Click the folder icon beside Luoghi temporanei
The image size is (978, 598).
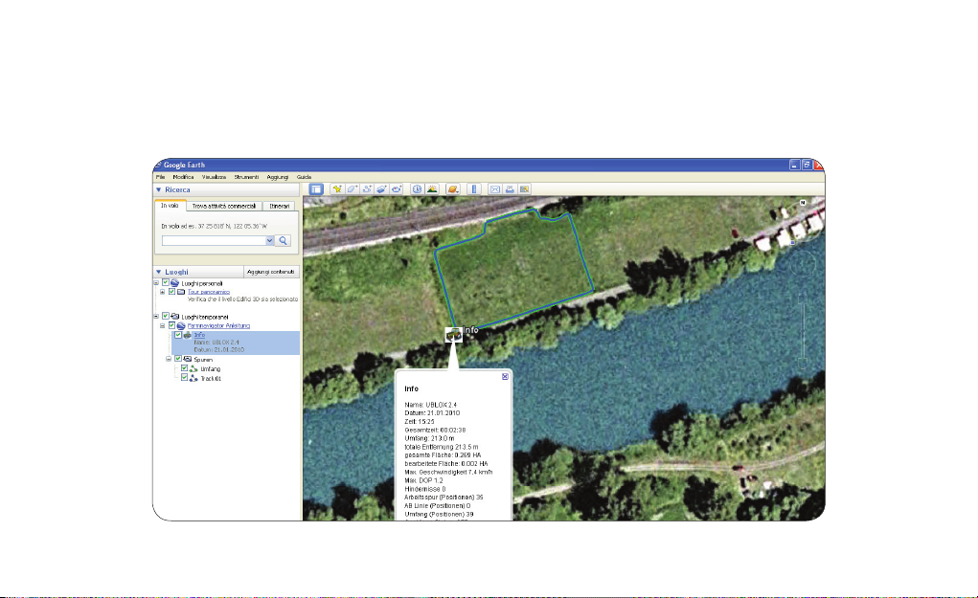pyautogui.click(x=175, y=317)
